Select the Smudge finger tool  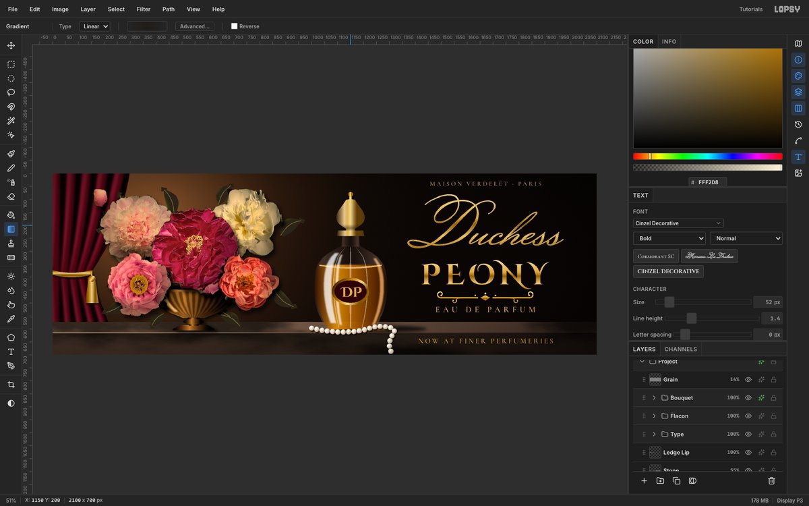11,304
